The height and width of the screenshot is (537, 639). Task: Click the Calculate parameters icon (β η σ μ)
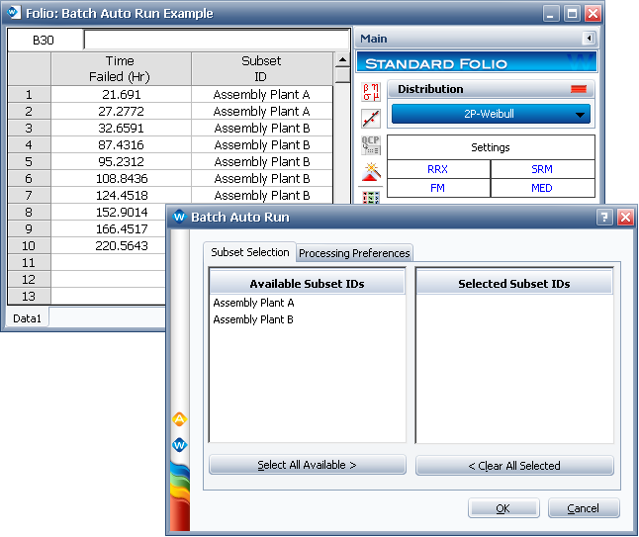click(x=371, y=92)
